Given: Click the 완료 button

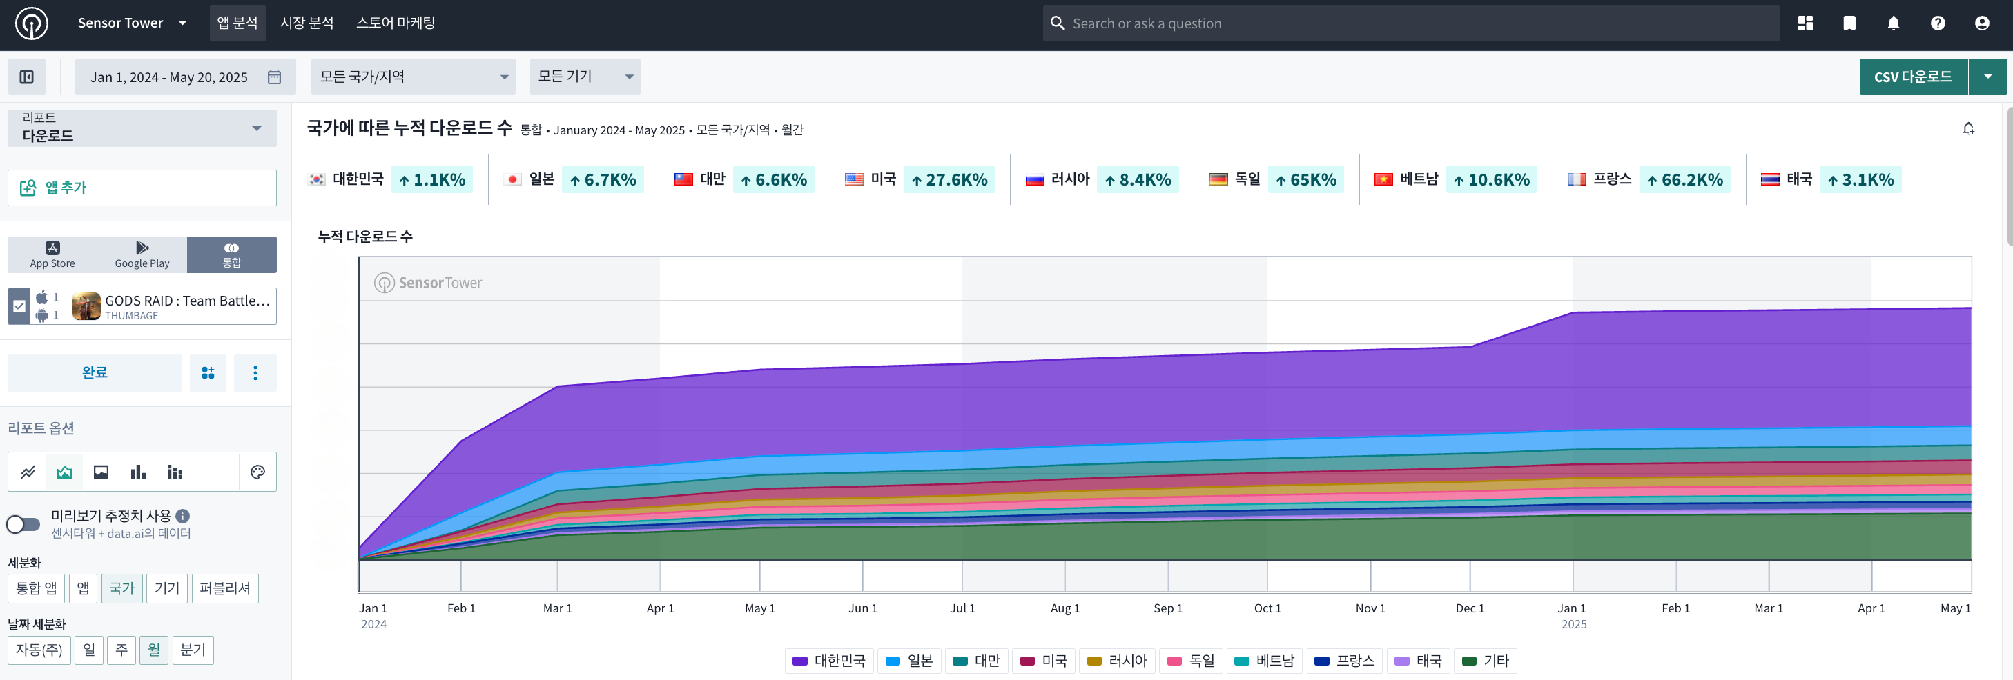Looking at the screenshot, I should click(95, 372).
